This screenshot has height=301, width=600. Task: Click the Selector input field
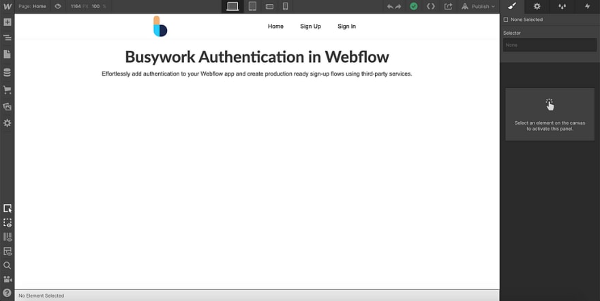[x=550, y=45]
